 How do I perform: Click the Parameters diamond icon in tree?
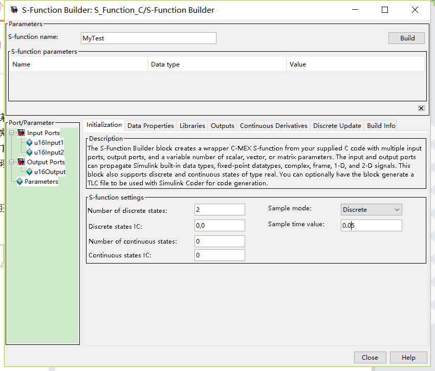click(19, 182)
